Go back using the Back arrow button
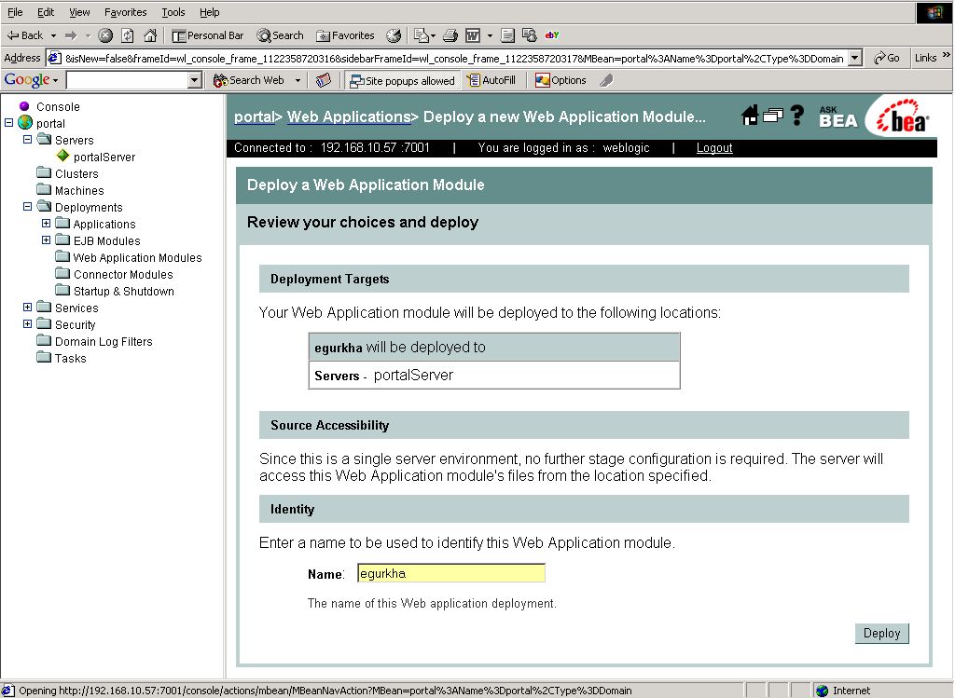This screenshot has height=698, width=955. tap(25, 35)
